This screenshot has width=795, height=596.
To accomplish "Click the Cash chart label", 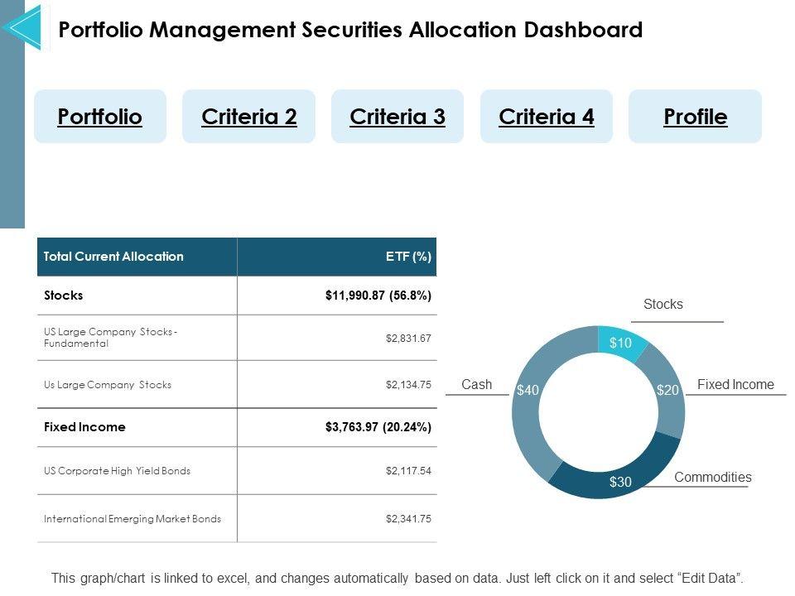I will 476,385.
